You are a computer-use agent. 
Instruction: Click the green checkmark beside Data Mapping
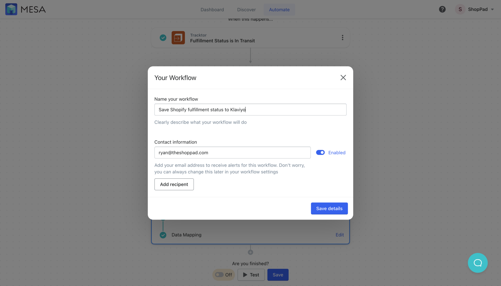tap(163, 235)
